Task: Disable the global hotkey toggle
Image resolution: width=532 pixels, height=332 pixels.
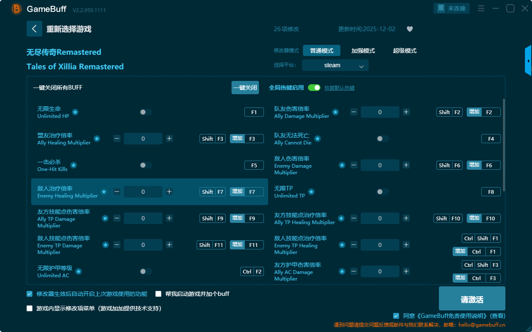Action: pos(314,88)
